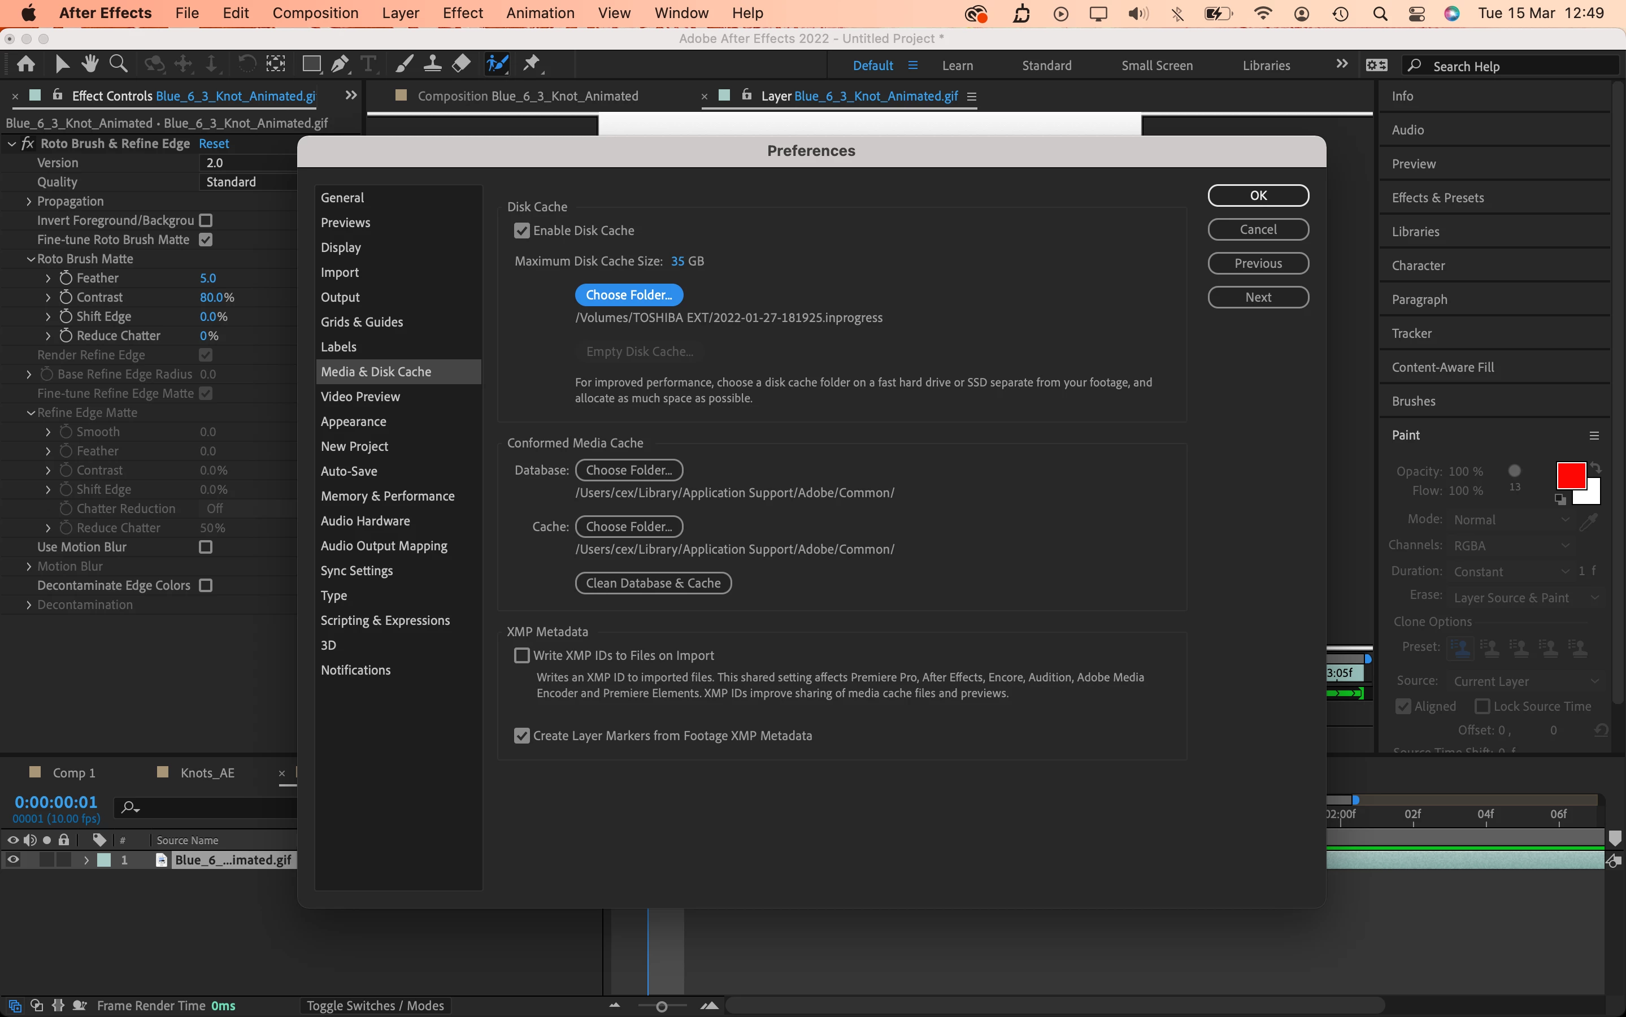Viewport: 1626px width, 1017px height.
Task: Expand the Propagation property group
Action: (28, 201)
